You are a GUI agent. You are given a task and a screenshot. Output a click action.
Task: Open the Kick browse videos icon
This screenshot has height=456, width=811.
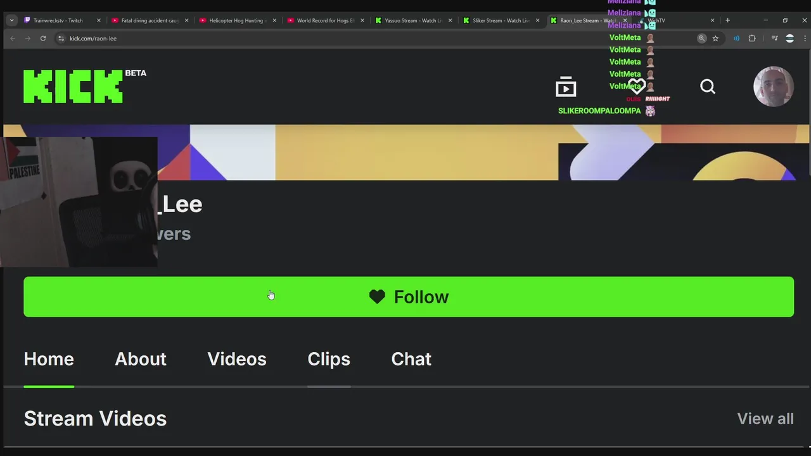pos(565,87)
